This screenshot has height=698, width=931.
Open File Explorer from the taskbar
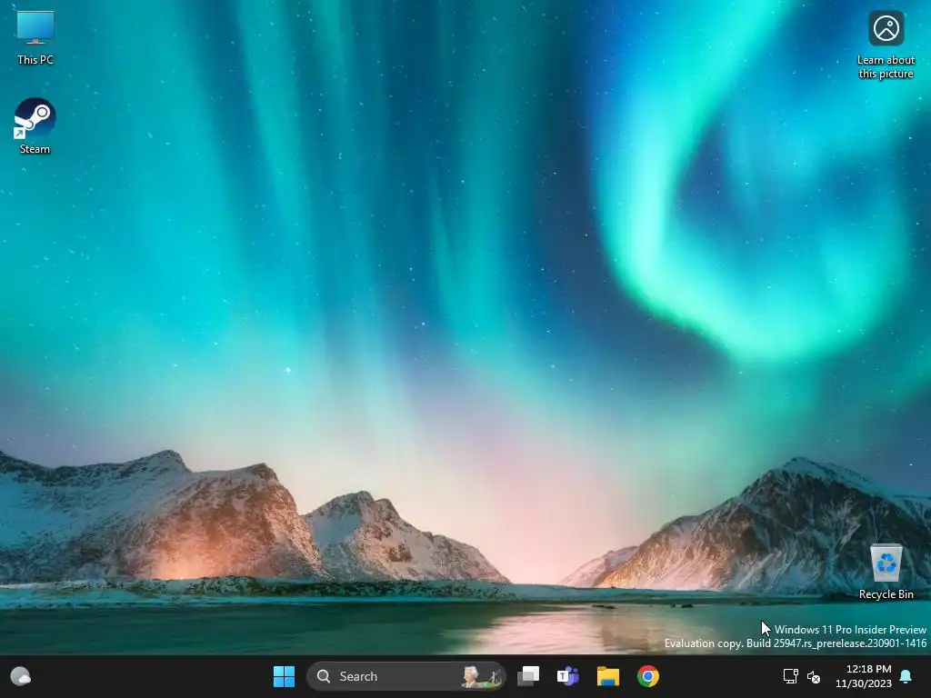[x=608, y=676]
